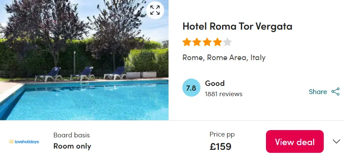This screenshot has width=344, height=158.
Task: Click the third orange rating star
Action: (x=207, y=42)
